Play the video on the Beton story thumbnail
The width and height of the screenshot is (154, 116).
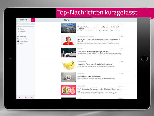[69, 77]
